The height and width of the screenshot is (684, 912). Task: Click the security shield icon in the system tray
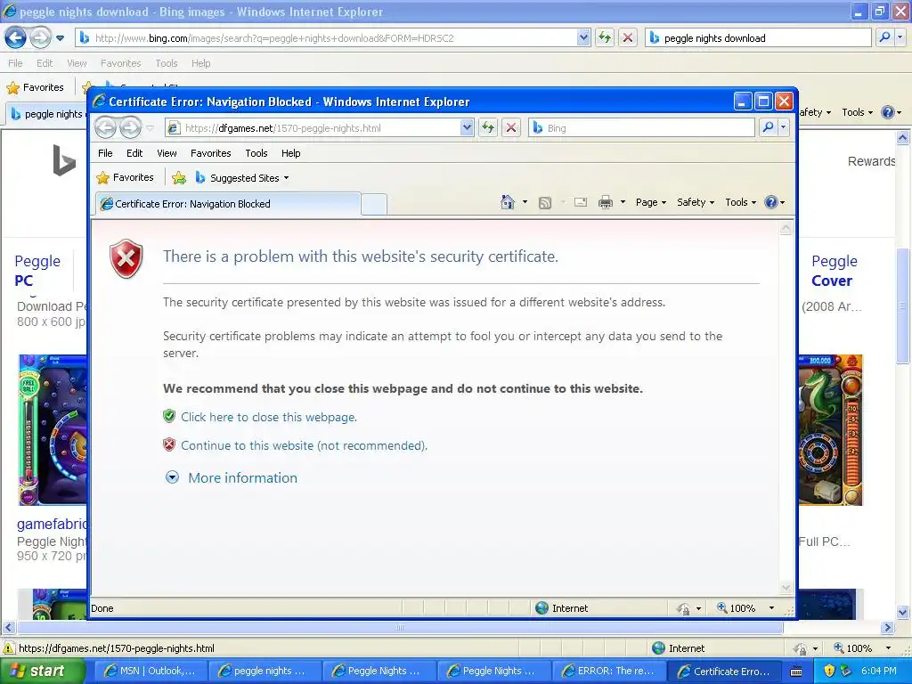(829, 671)
